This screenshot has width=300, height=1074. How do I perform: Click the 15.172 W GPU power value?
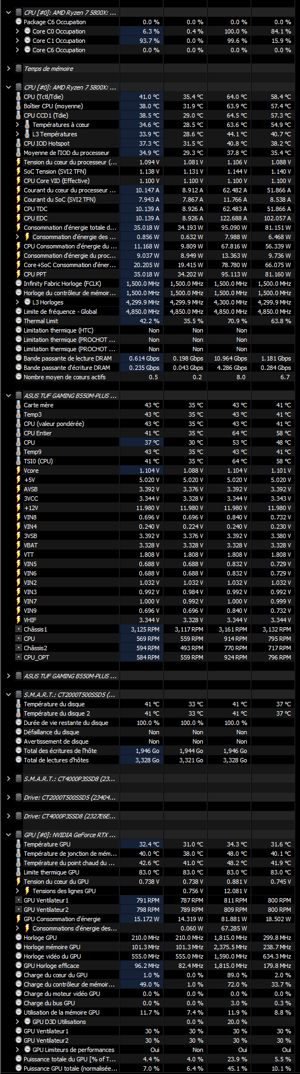[x=147, y=919]
